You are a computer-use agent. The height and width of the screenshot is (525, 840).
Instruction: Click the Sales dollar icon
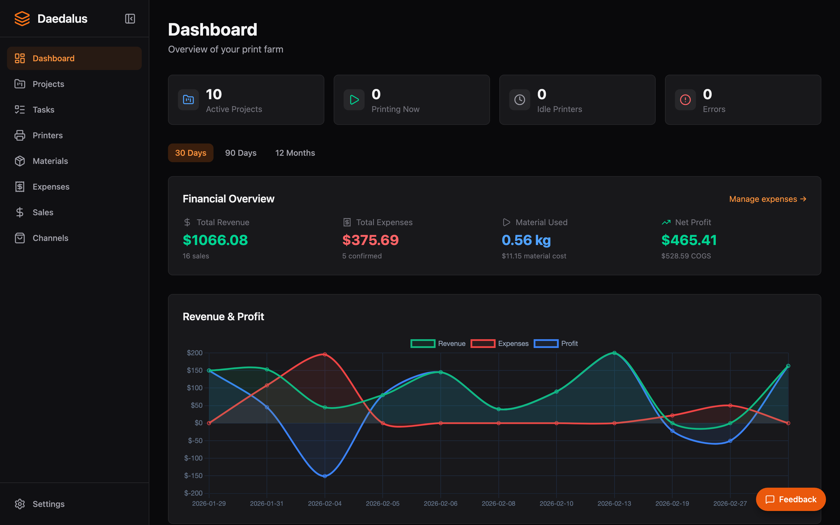[20, 212]
